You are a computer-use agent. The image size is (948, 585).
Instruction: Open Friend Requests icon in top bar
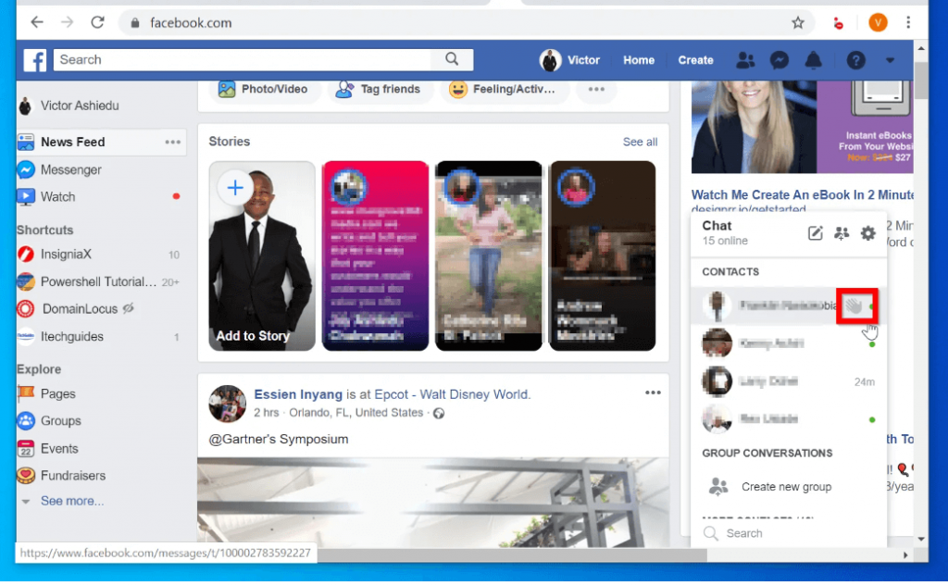tap(745, 60)
